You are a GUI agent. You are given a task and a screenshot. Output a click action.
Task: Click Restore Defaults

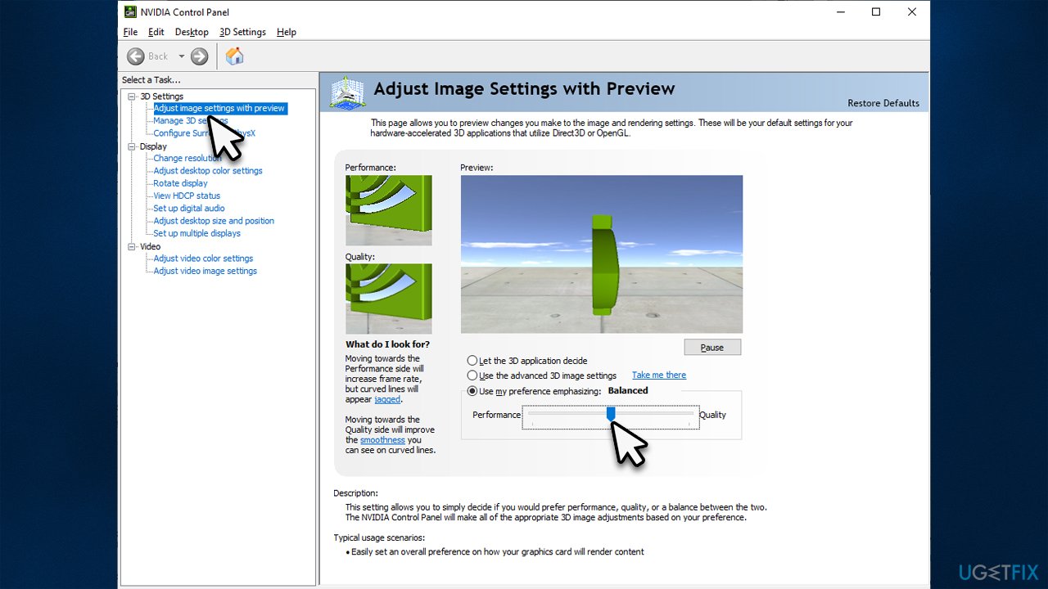(883, 103)
